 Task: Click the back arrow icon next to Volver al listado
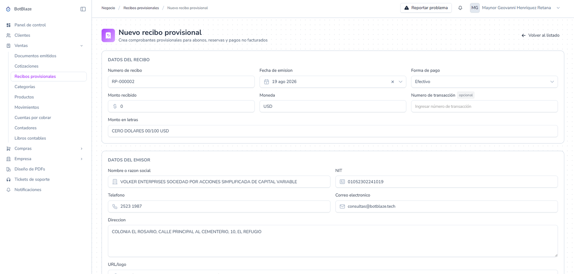[524, 35]
